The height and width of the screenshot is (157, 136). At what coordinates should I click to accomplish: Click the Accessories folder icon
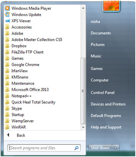[7, 27]
